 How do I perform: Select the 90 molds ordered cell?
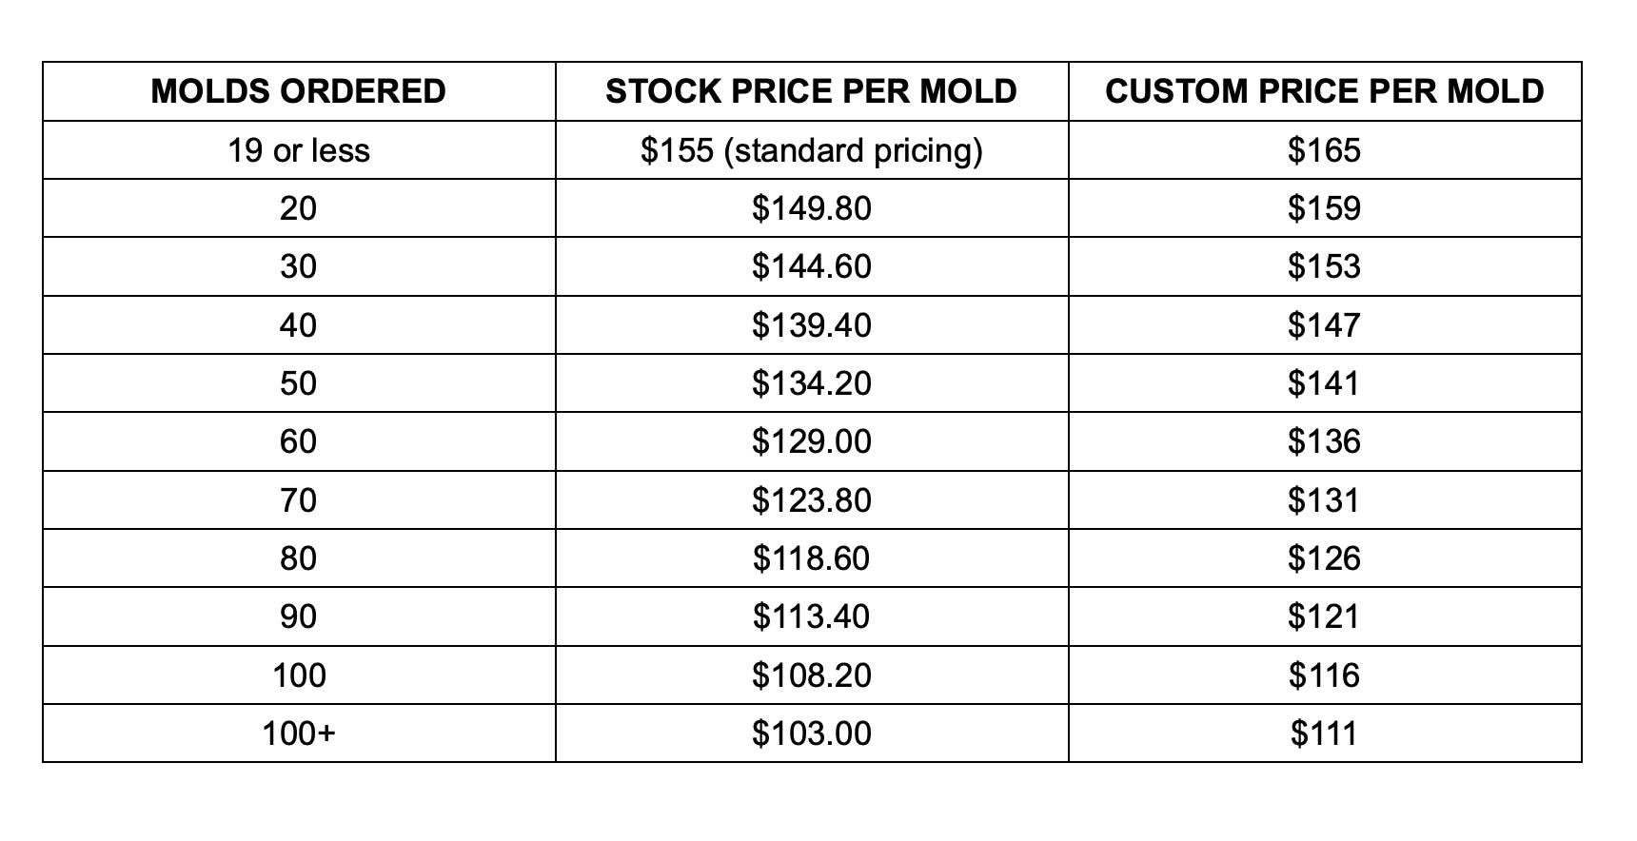coord(299,616)
